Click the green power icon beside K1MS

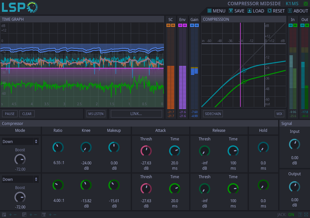pyautogui.click(x=305, y=4)
